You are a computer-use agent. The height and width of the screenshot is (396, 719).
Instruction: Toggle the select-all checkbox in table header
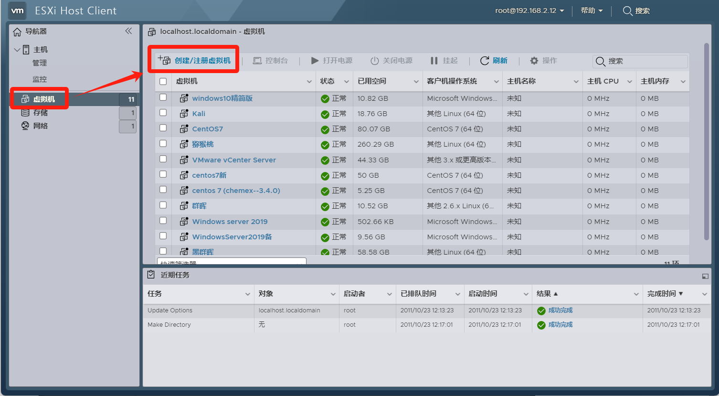[x=163, y=81]
